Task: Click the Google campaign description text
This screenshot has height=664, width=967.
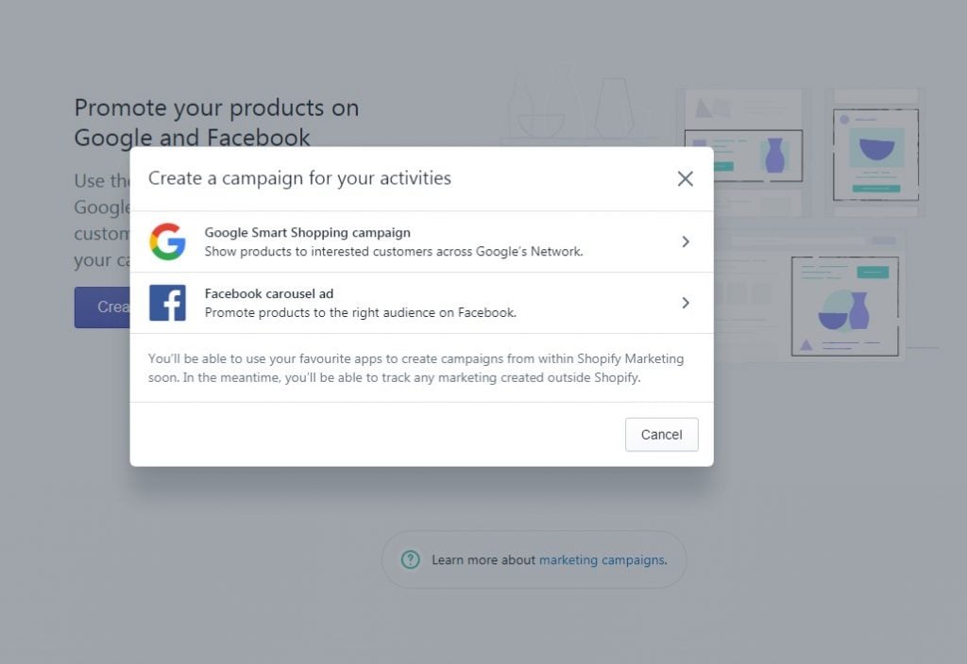Action: click(x=393, y=252)
